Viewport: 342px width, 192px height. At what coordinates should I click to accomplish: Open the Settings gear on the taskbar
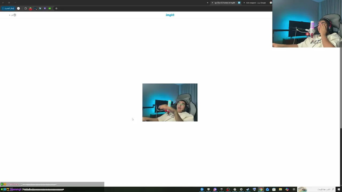point(241,189)
